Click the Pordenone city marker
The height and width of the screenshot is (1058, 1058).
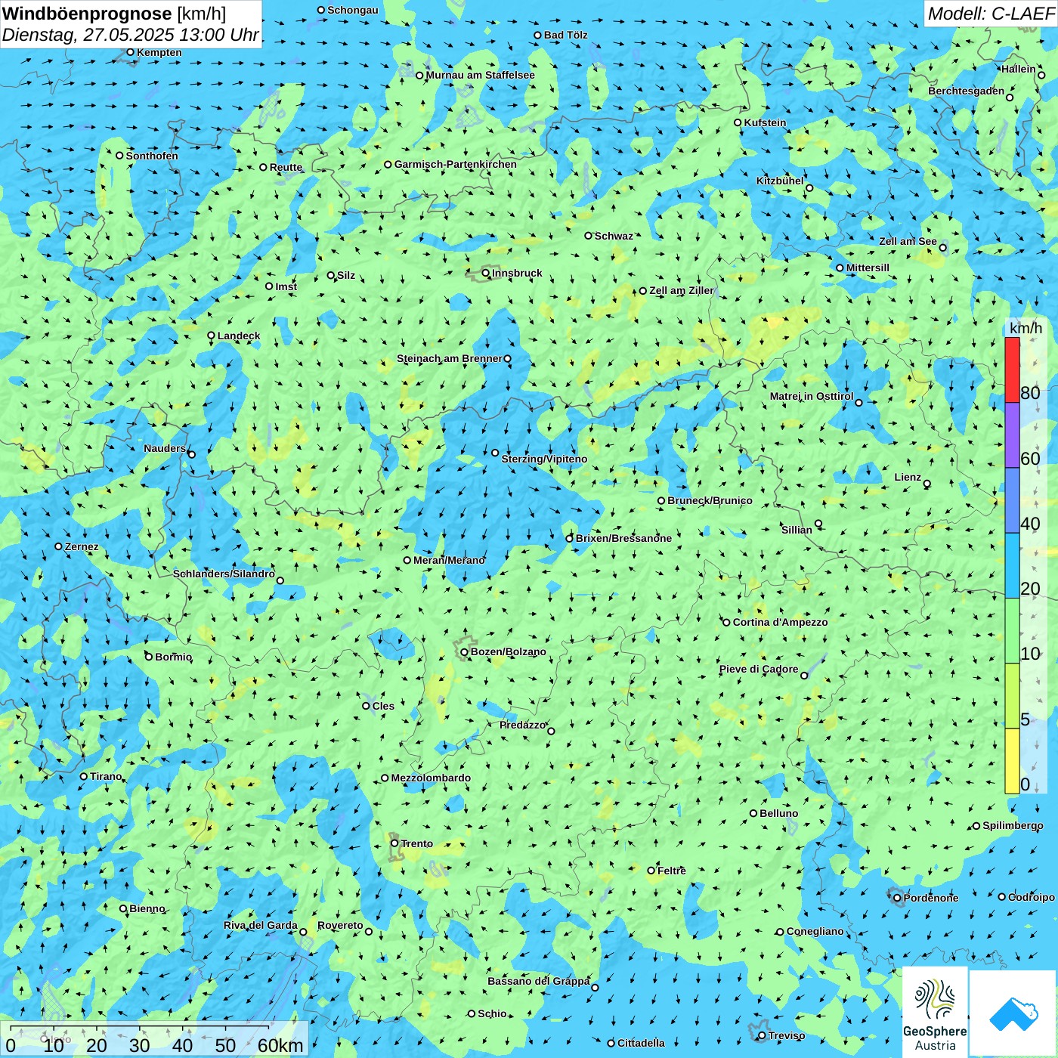pyautogui.click(x=898, y=898)
